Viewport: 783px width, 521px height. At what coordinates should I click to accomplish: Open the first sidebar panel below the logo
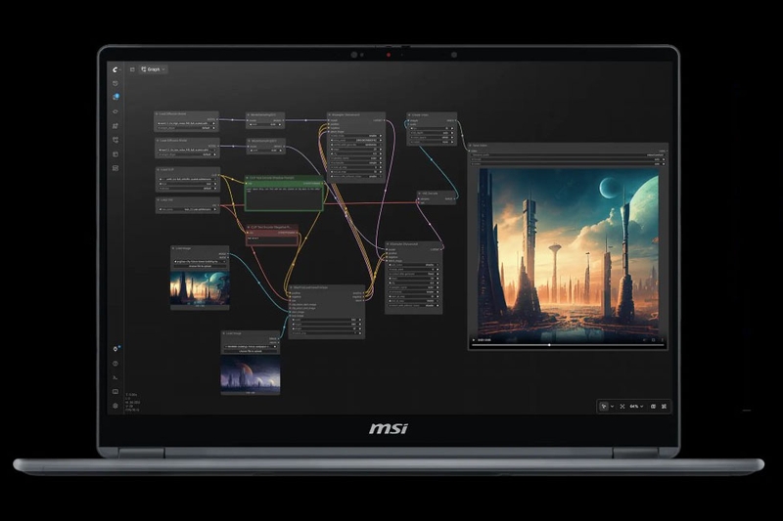(x=115, y=83)
